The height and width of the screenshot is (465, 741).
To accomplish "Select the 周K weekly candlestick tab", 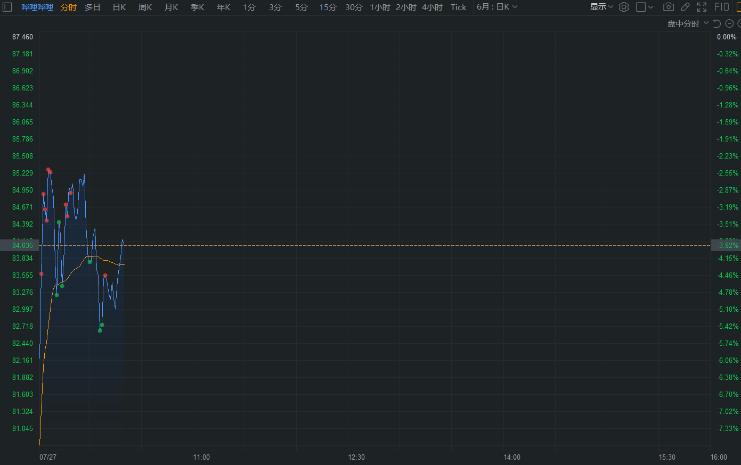I will [x=145, y=7].
